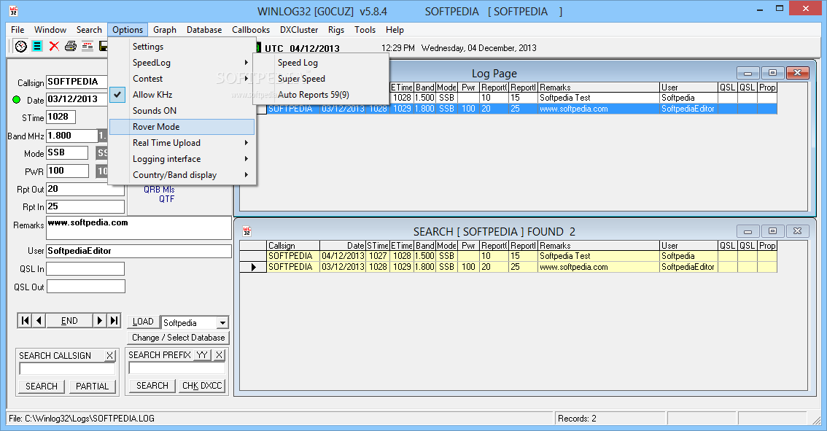Viewport: 827px width, 431px height.
Task: Click the LOAD button
Action: (143, 322)
